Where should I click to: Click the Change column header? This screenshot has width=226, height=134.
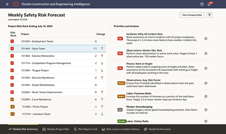coord(100,34)
